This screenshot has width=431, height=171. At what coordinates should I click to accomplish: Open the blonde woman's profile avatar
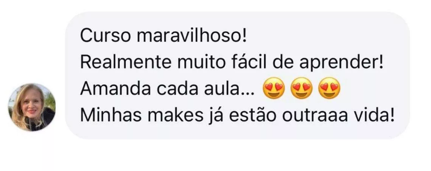pos(32,107)
